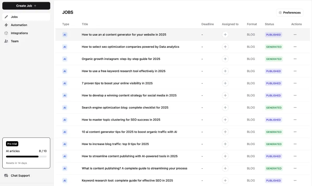Click GENERATED status on seo optimization companies job
This screenshot has height=186, width=312.
(274, 47)
